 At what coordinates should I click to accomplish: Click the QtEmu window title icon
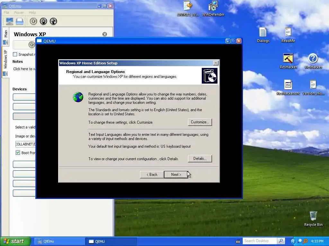pyautogui.click(x=5, y=6)
